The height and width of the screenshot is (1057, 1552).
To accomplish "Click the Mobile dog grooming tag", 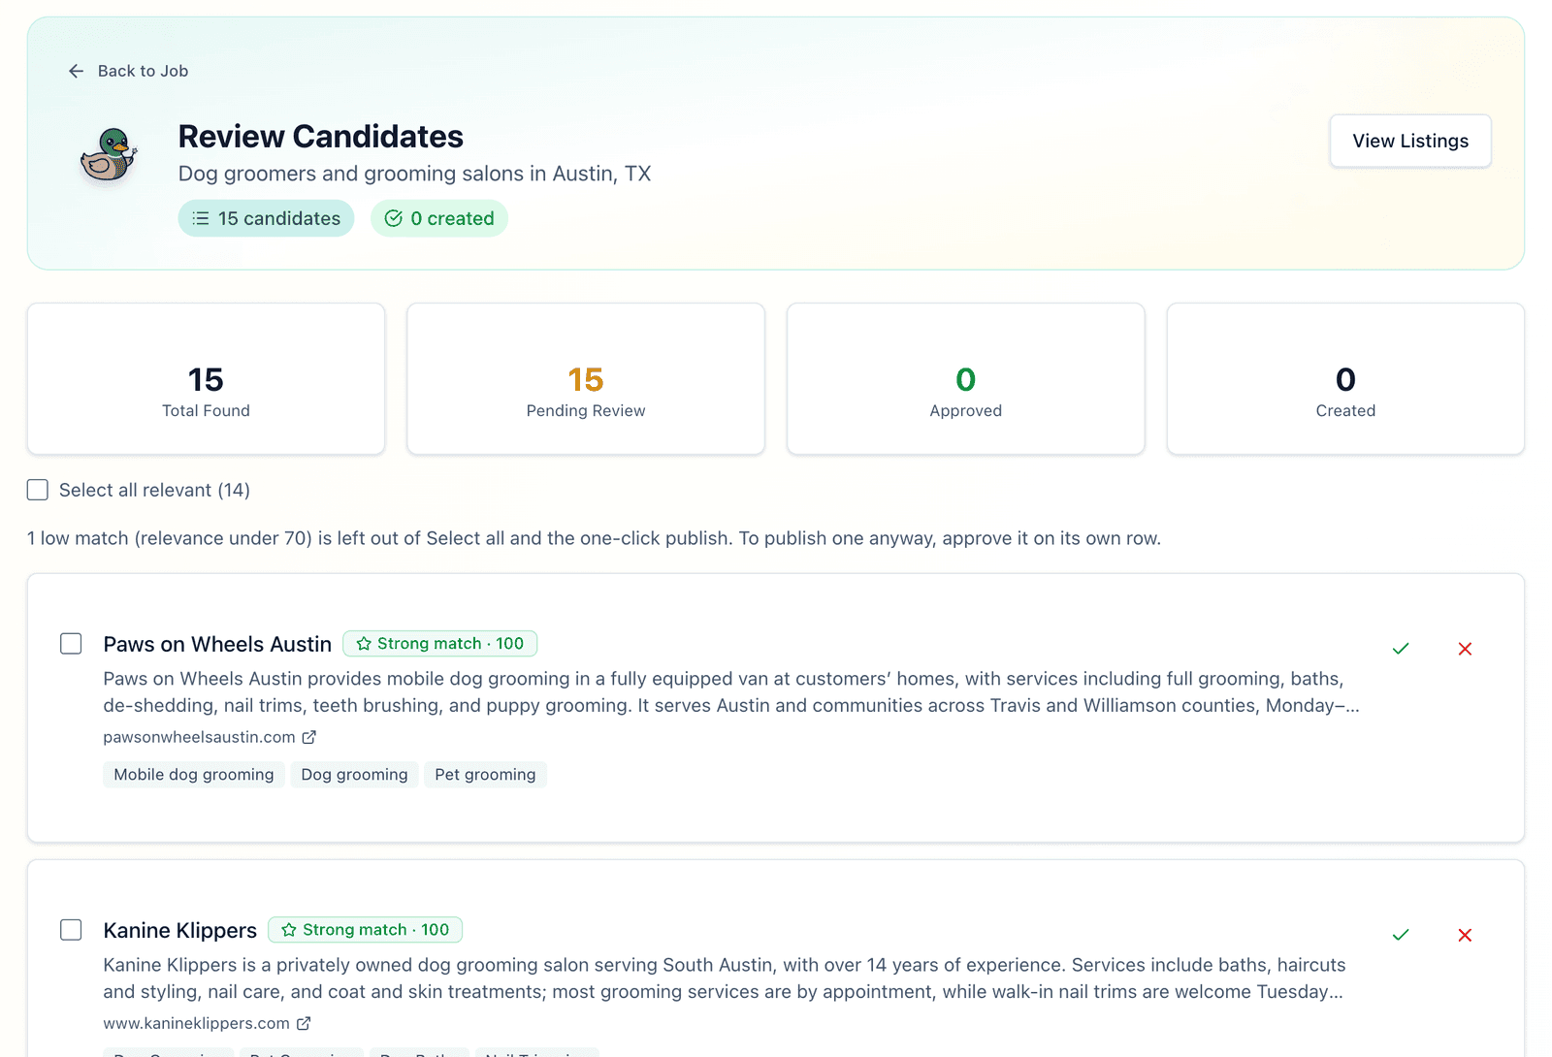I will [194, 775].
